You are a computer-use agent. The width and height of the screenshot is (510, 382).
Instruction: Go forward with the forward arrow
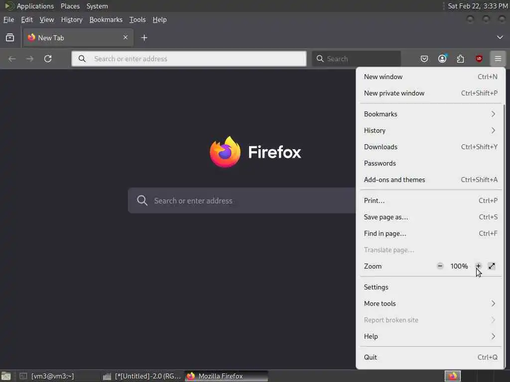tap(30, 59)
